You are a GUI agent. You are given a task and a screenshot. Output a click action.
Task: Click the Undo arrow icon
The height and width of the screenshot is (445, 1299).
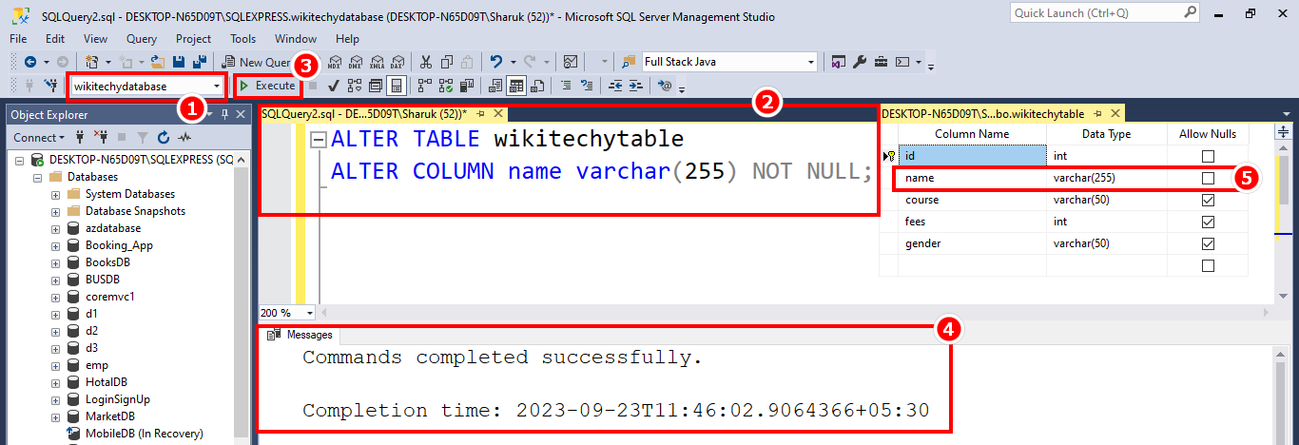coord(496,62)
